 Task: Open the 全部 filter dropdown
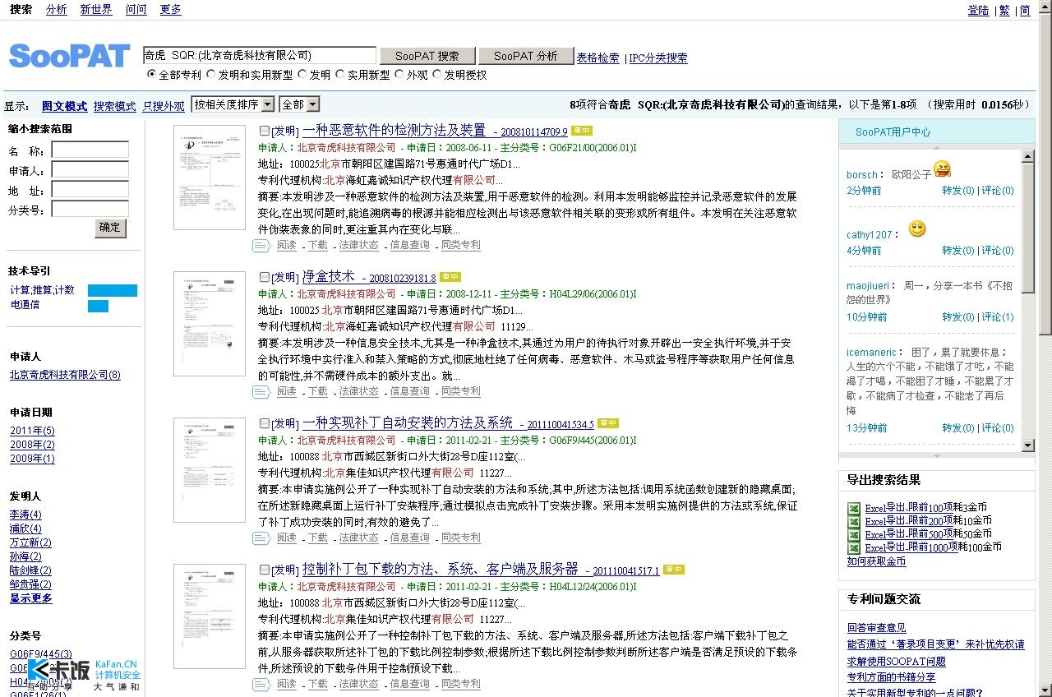coord(300,104)
